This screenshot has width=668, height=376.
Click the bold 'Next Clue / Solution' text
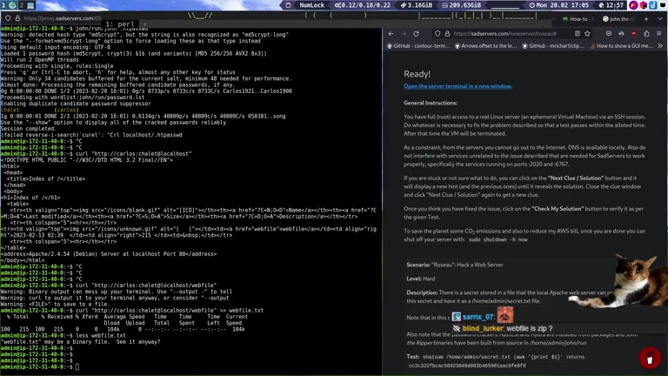click(x=576, y=178)
